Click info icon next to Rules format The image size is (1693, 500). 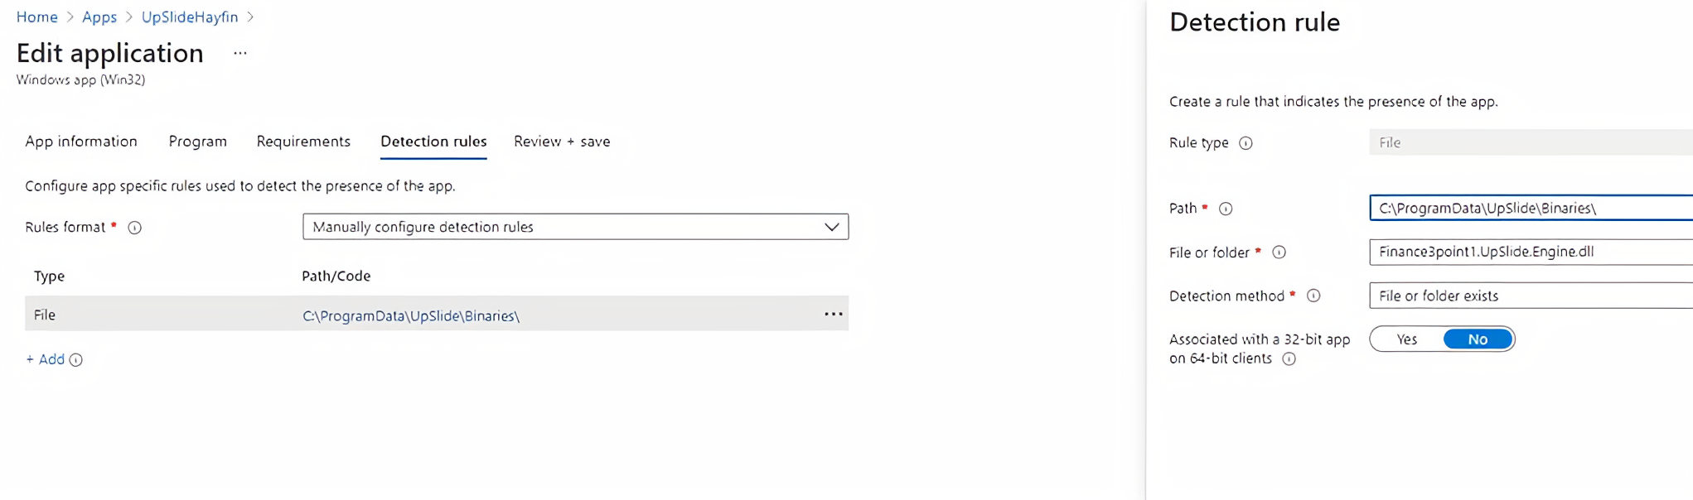point(134,228)
